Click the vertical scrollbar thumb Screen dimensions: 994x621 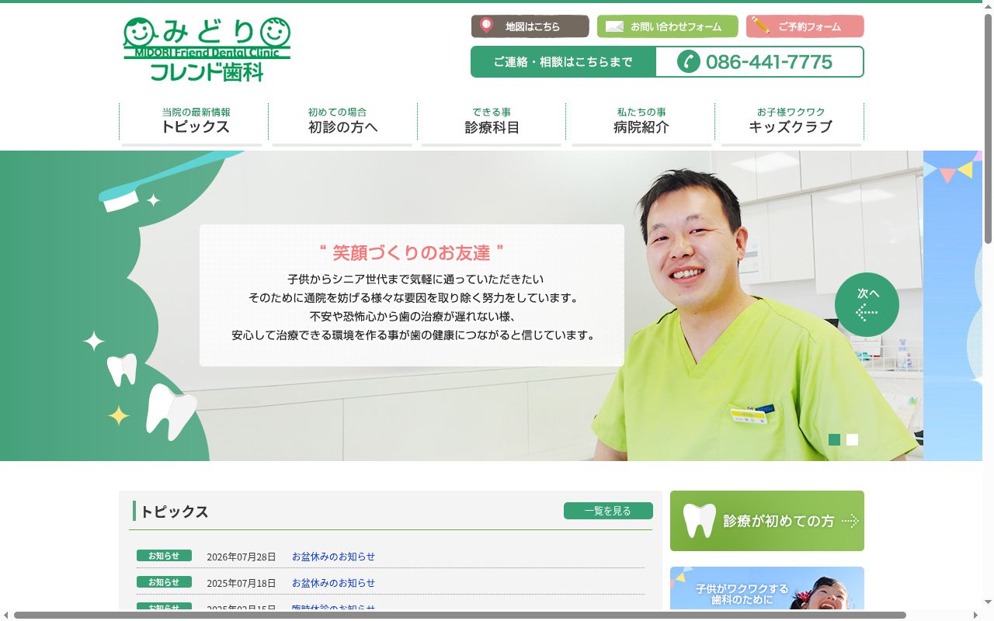click(x=988, y=128)
